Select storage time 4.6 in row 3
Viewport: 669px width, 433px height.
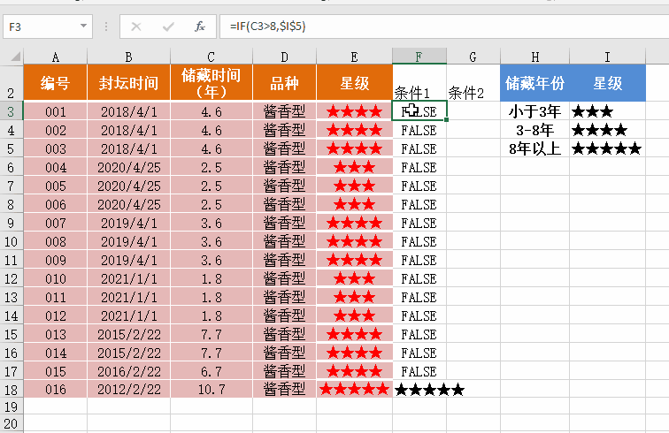click(x=211, y=111)
